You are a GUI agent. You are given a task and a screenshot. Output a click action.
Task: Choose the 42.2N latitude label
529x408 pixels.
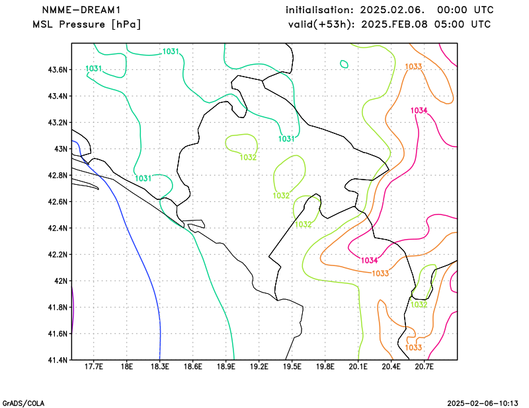(58, 254)
